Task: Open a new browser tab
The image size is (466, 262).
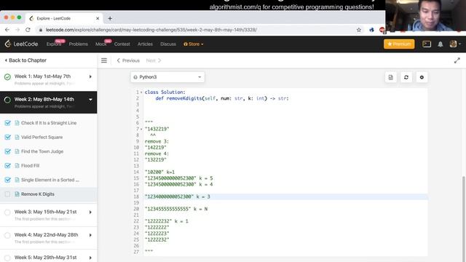Action: click(110, 18)
